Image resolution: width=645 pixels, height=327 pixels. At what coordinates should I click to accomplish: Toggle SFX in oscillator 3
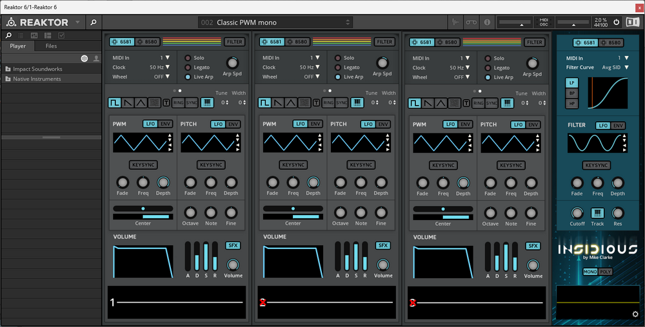[x=533, y=246]
